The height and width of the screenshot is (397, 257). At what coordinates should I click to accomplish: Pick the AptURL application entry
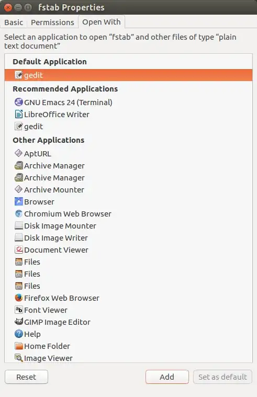click(x=129, y=153)
